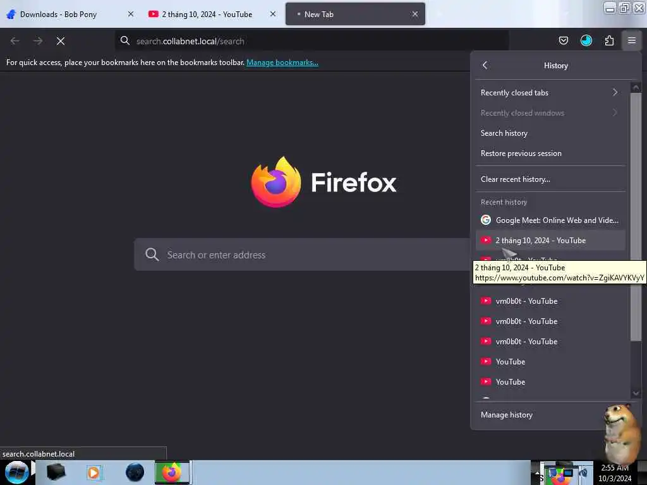
Task: Open the hamburger application menu
Action: [x=632, y=40]
